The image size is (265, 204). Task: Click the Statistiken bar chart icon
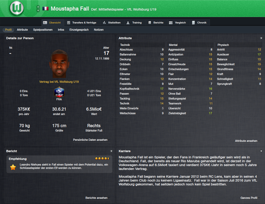[105, 23]
